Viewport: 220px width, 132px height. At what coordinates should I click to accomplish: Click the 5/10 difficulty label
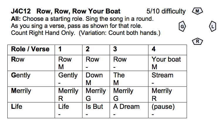pos(166,11)
